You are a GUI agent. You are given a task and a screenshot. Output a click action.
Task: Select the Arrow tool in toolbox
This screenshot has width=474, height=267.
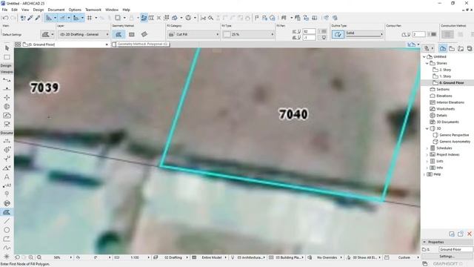[x=7, y=47]
